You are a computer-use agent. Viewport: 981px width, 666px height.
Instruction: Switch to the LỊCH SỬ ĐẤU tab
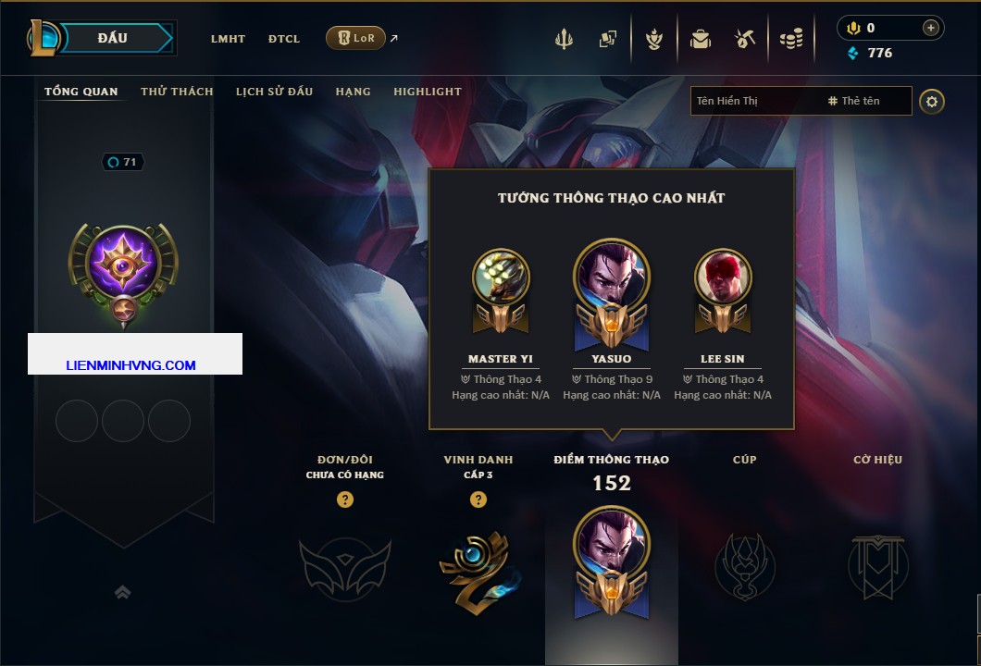pos(274,92)
